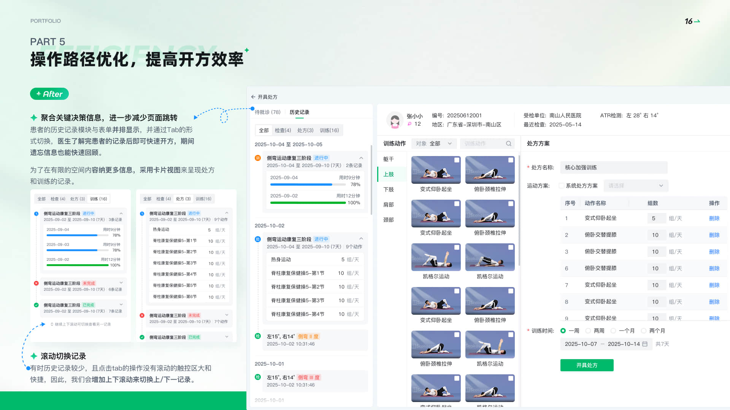
Task: Click the orange 训 timeline icon in main window
Action: click(258, 158)
